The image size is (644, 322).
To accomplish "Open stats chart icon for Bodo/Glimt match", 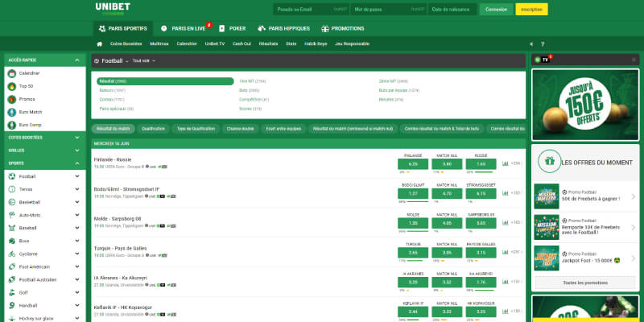I will pos(506,193).
